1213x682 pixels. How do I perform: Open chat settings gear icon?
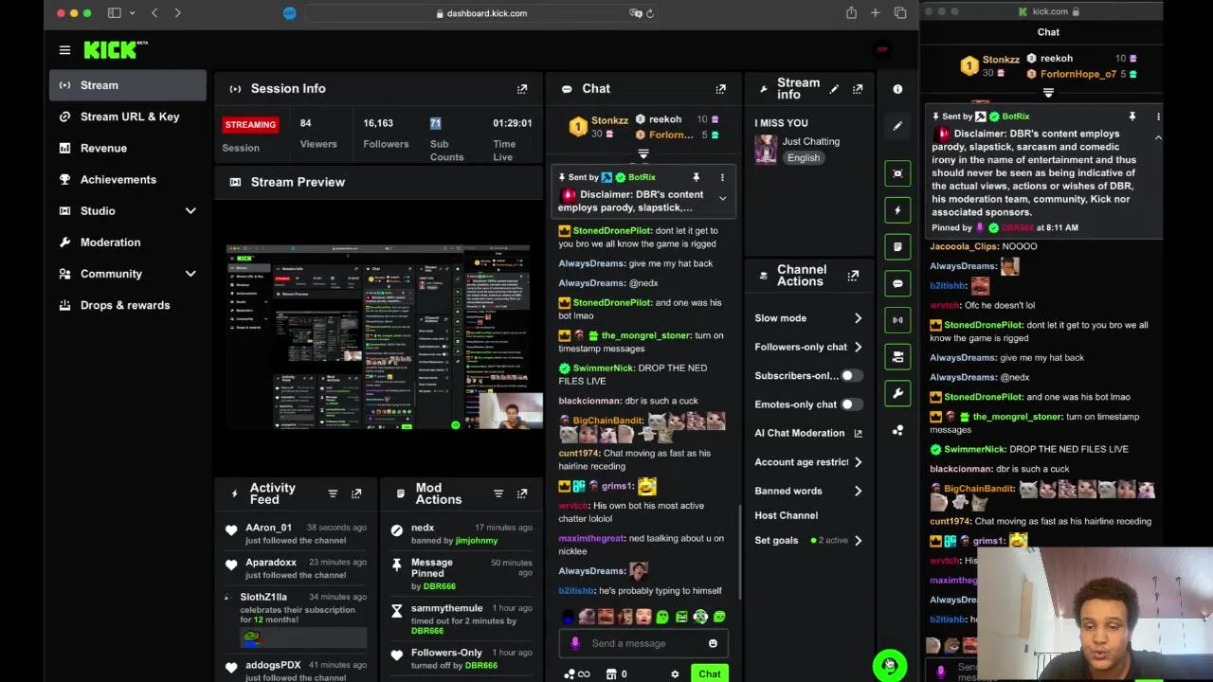coord(675,674)
